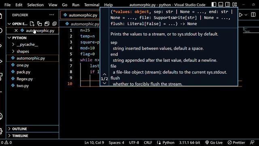Click Go Live server button
Viewport: 259px width, 146px height.
pyautogui.click(x=214, y=142)
